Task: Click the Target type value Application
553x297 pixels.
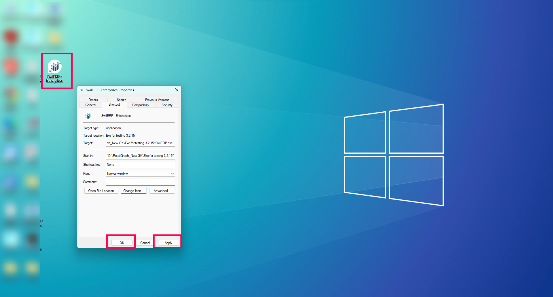Action: pos(113,128)
